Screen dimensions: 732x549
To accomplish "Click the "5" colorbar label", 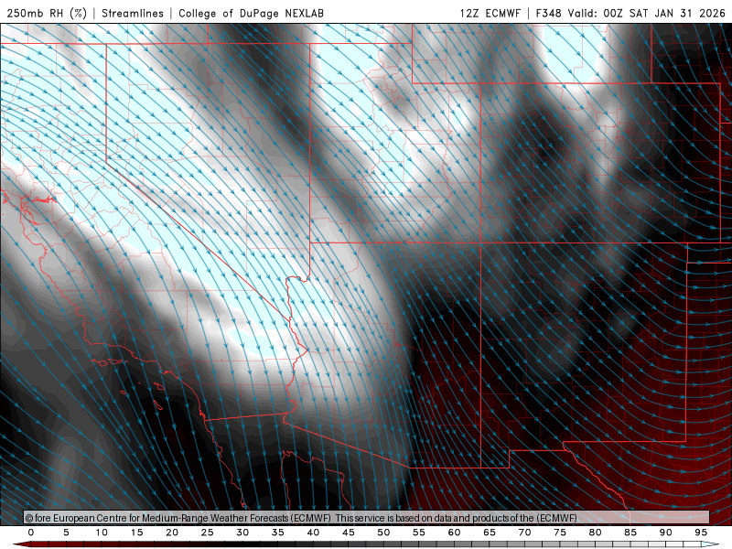I will pos(66,533).
